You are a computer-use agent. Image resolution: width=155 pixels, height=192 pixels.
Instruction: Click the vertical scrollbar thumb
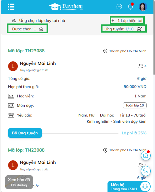click(154, 37)
